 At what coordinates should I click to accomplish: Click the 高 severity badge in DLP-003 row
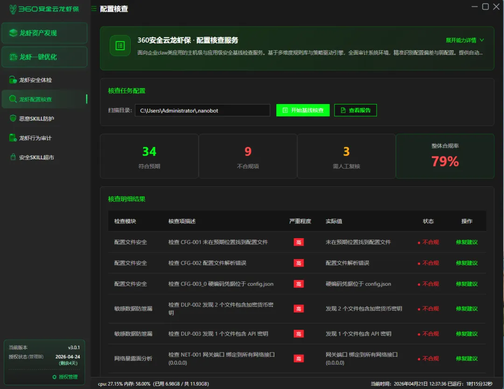[x=299, y=334]
